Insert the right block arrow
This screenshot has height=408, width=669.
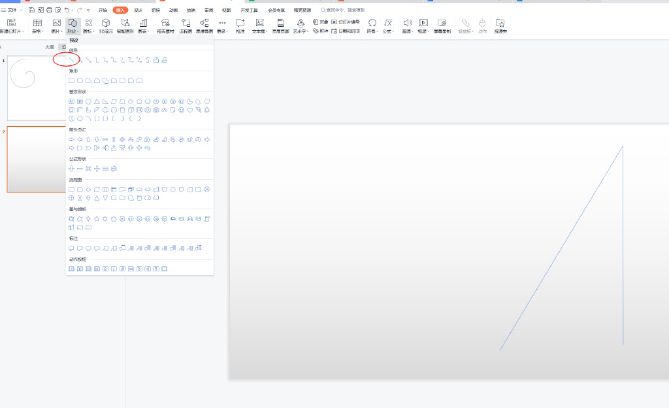pyautogui.click(x=71, y=139)
